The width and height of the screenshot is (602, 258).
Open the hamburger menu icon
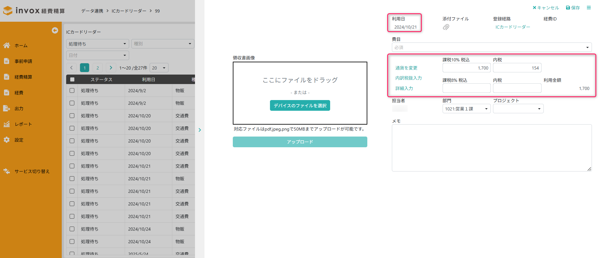click(x=588, y=8)
